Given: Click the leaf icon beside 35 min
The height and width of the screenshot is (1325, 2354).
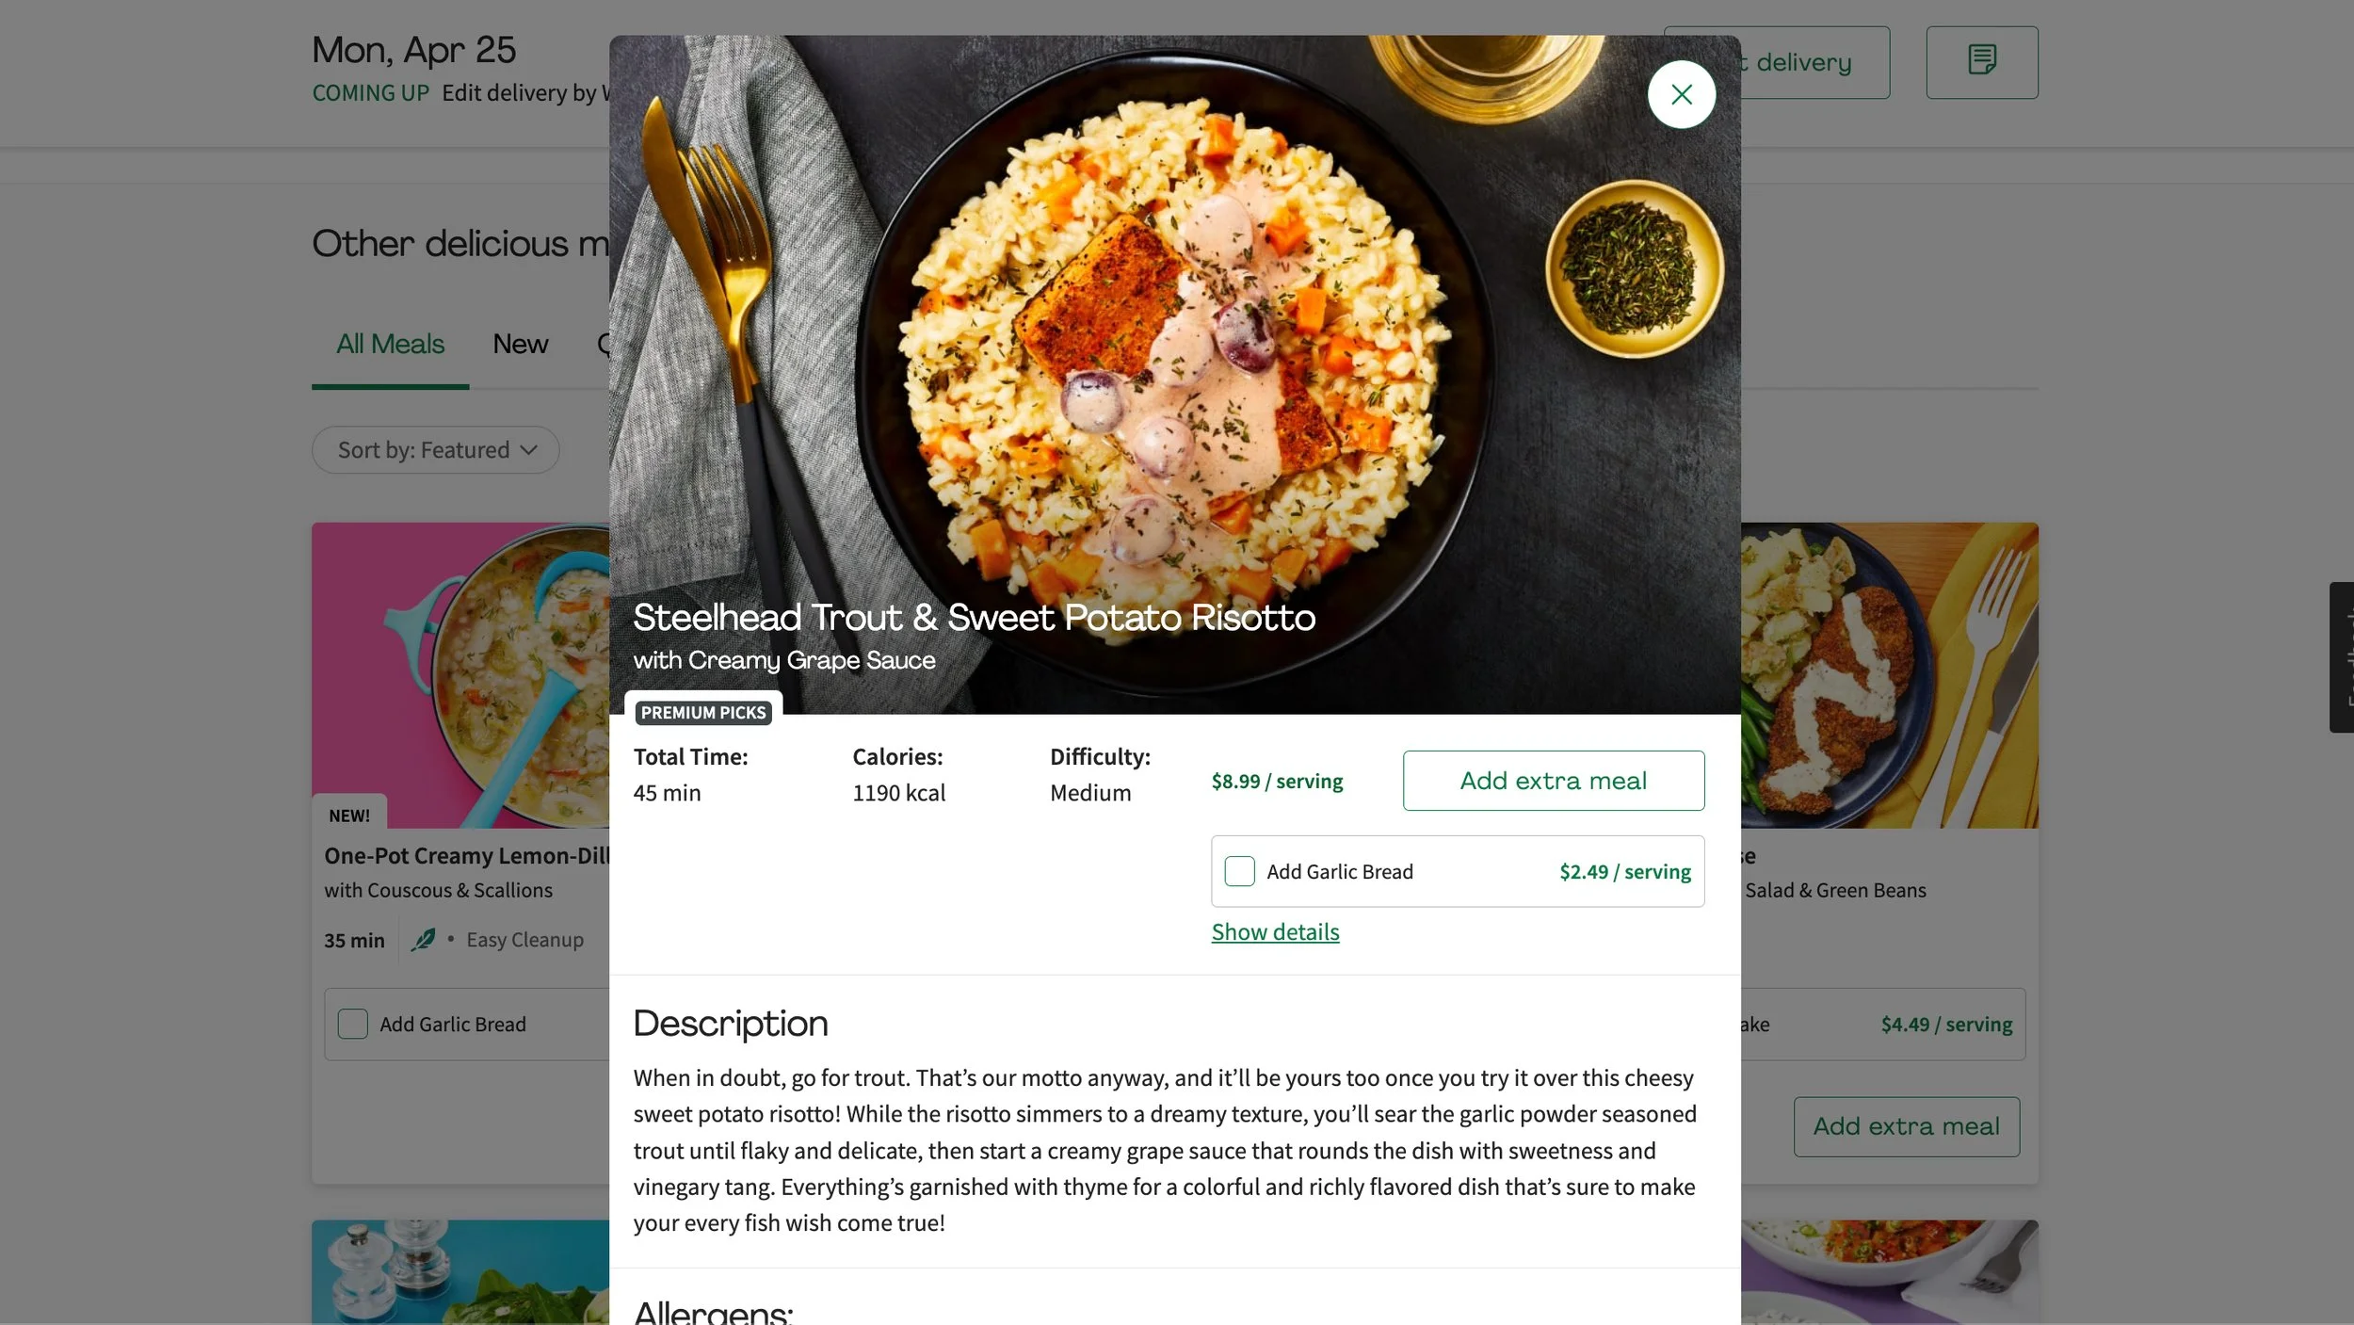Looking at the screenshot, I should click(x=423, y=939).
